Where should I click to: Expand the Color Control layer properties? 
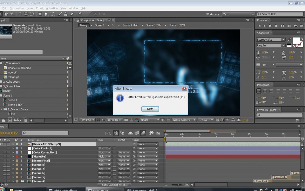[13, 148]
